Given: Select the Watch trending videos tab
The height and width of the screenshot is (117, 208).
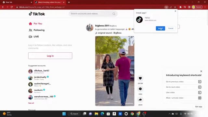Looking at the screenshot, I should [x=49, y=2].
